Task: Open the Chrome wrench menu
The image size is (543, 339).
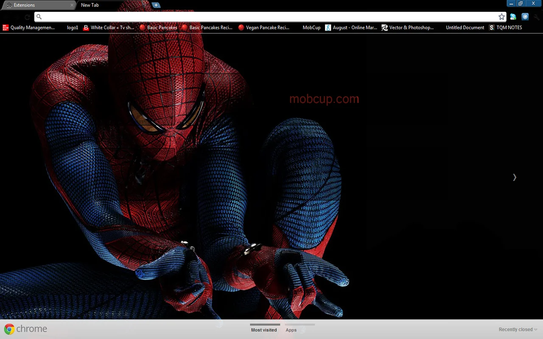Action: (x=537, y=17)
